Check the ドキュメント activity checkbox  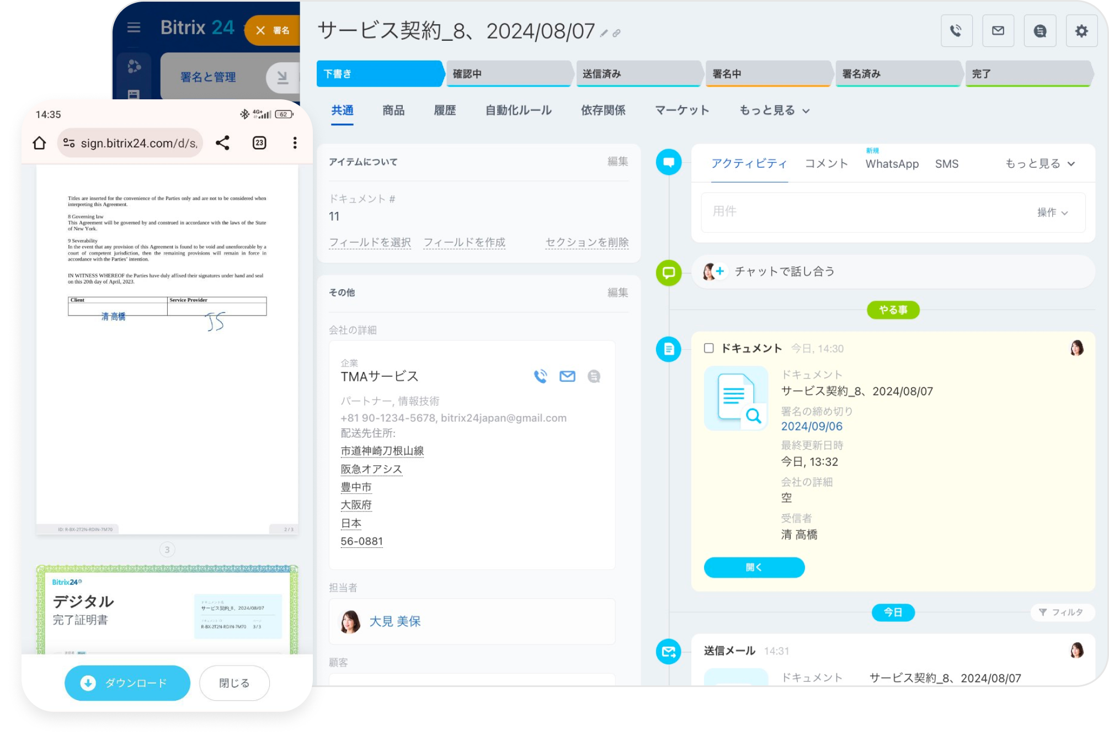coord(709,348)
